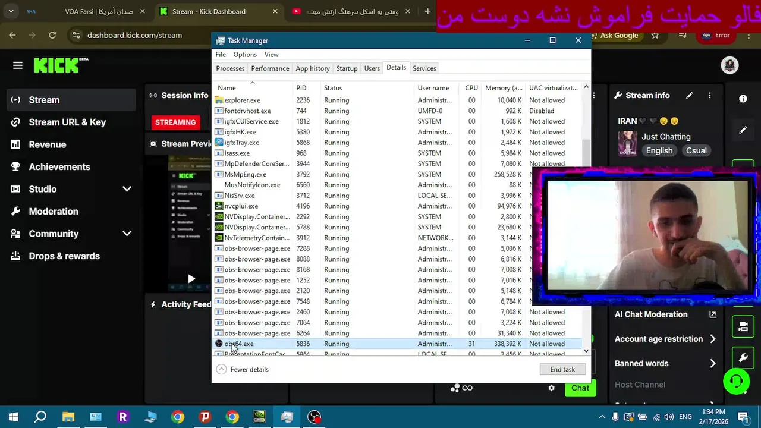Sort processes by the PID column

306,87
